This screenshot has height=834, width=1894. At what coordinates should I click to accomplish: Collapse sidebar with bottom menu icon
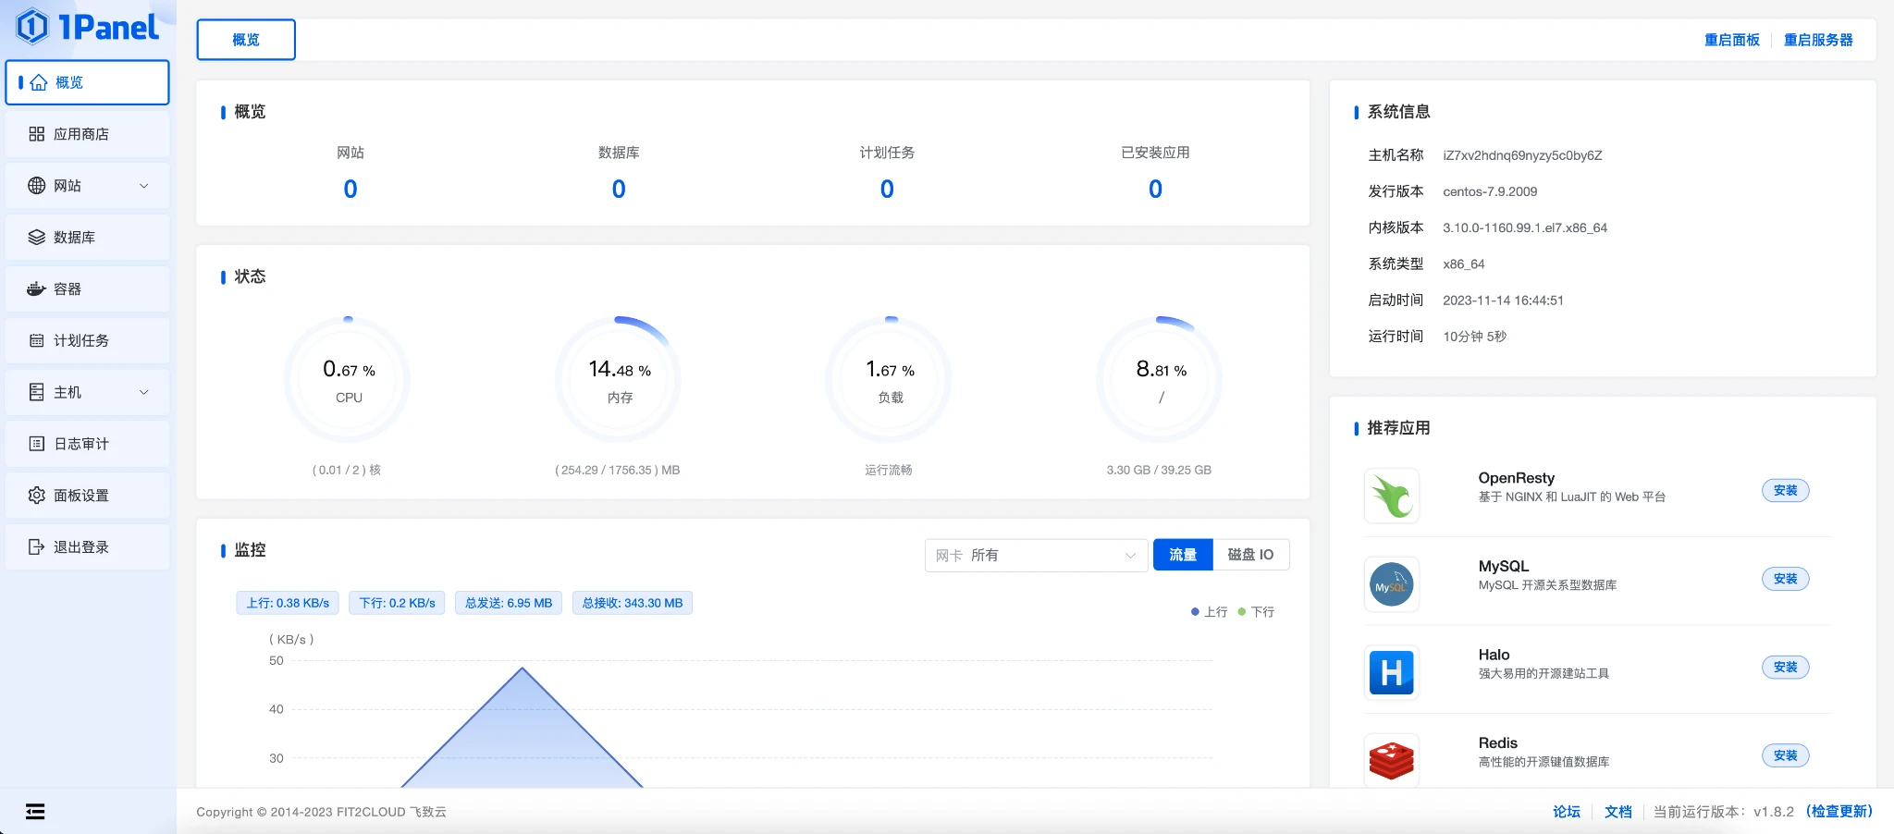(x=35, y=812)
